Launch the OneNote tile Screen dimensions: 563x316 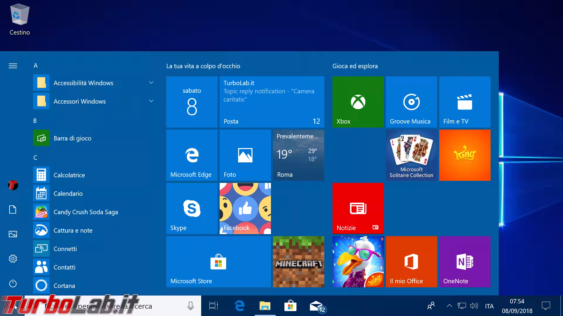(x=464, y=262)
